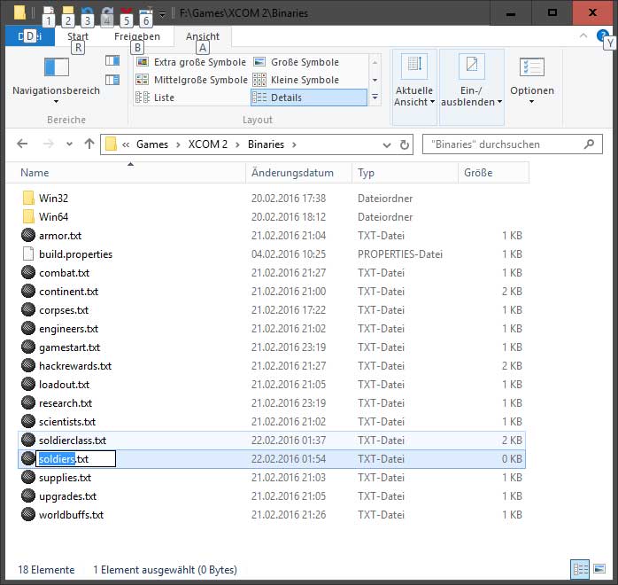The width and height of the screenshot is (618, 585).
Task: Select the build.properties file icon
Action: (x=28, y=253)
